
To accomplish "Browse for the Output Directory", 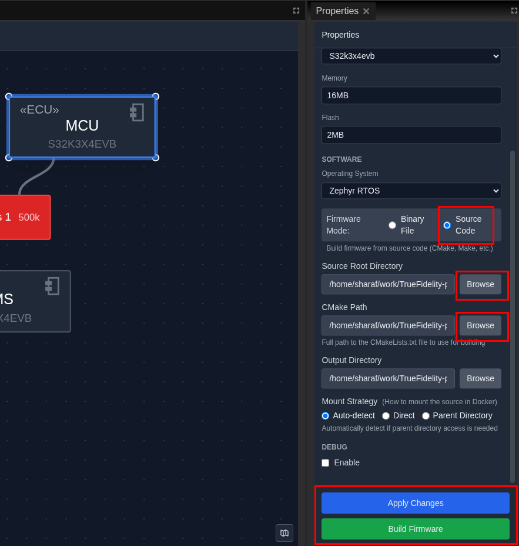I will point(480,378).
